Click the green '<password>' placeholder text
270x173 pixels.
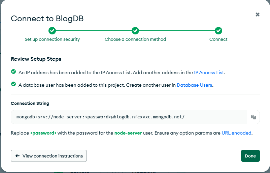click(43, 133)
